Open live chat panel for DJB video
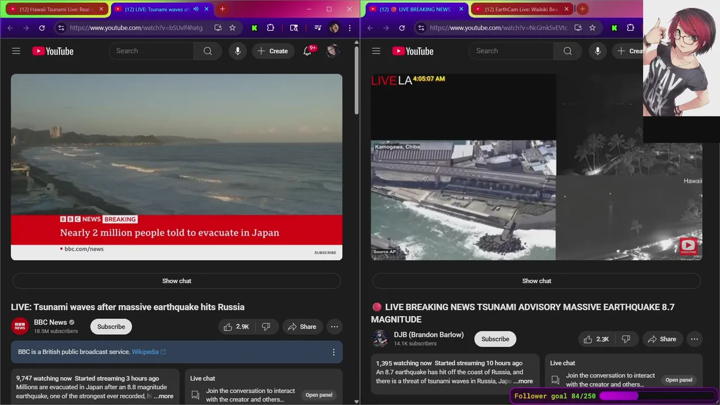The height and width of the screenshot is (405, 720). coord(679,380)
